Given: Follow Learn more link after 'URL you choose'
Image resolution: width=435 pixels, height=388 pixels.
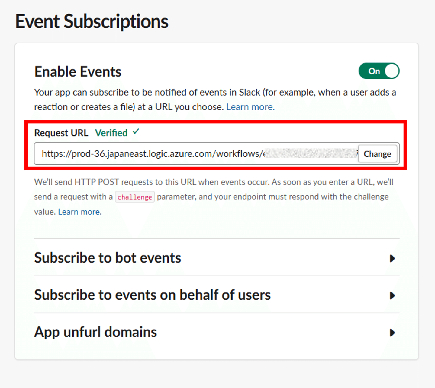Looking at the screenshot, I should pyautogui.click(x=250, y=107).
